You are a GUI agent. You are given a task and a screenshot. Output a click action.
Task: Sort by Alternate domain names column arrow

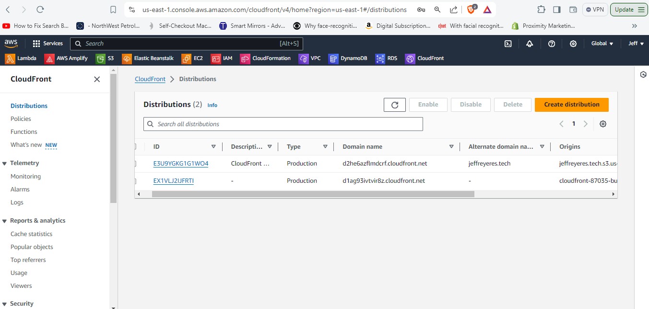542,147
